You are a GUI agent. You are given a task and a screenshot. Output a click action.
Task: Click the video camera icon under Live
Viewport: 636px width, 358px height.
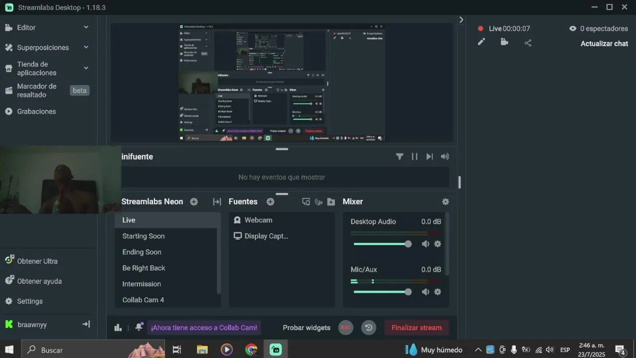(504, 42)
